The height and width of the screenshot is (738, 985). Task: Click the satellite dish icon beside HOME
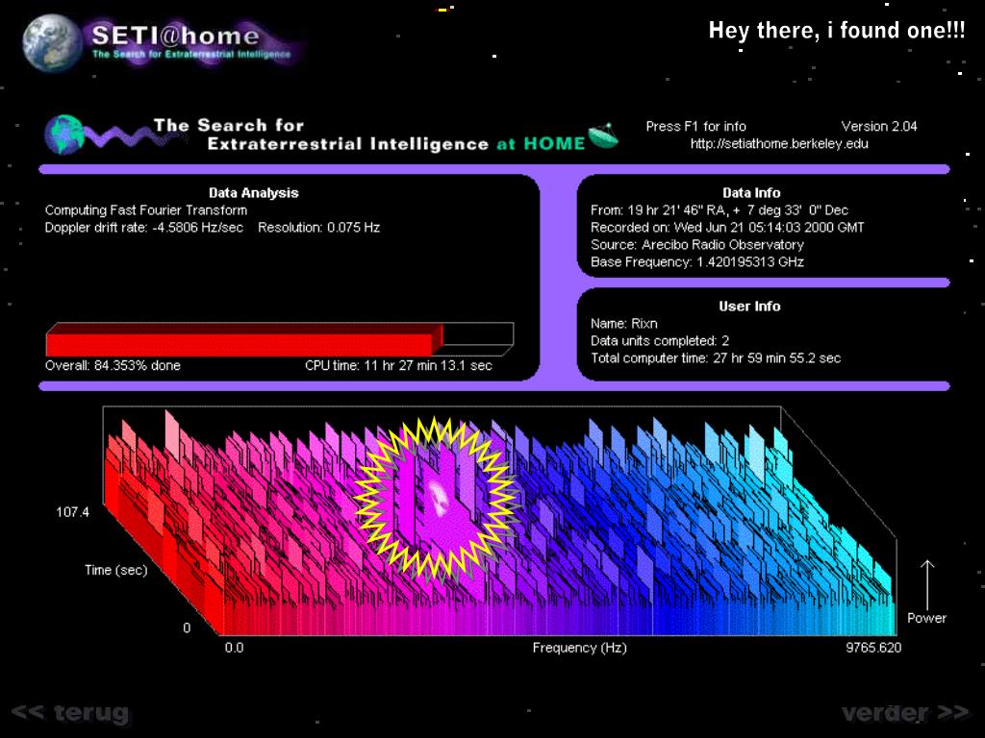[603, 136]
